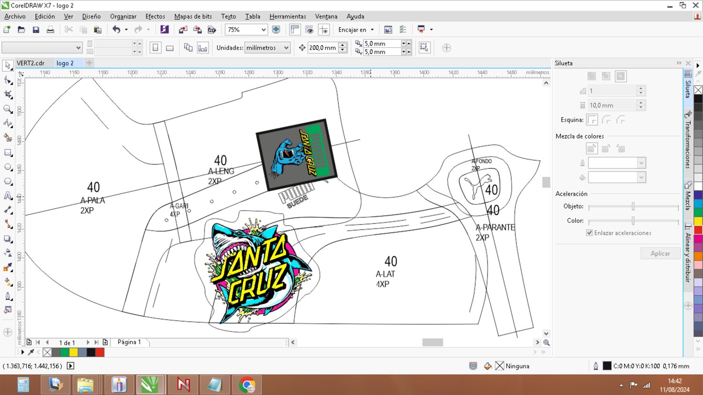Open the Archivo menu
The height and width of the screenshot is (395, 703).
pos(15,16)
